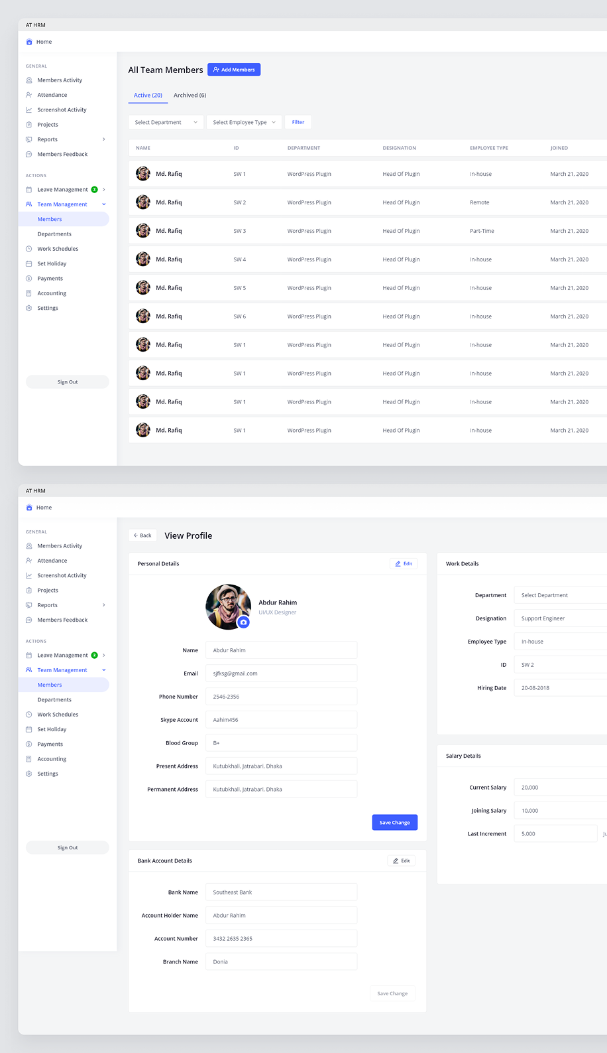The width and height of the screenshot is (607, 1053).
Task: Click Edit in Bank Account Details section
Action: coord(402,861)
